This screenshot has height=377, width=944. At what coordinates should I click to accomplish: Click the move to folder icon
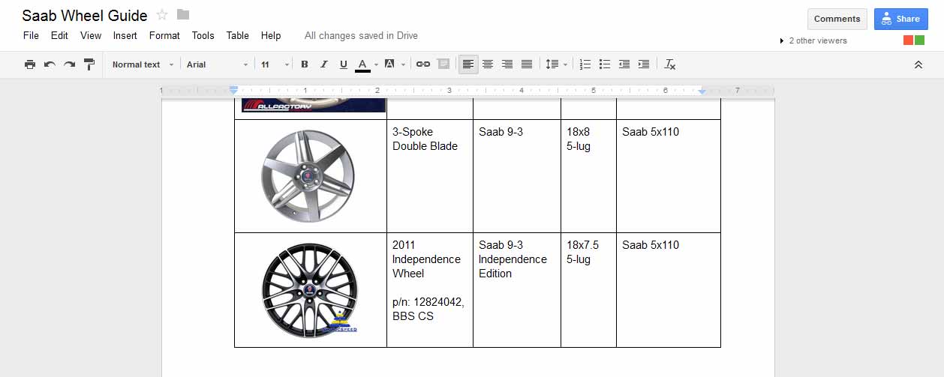pos(183,15)
